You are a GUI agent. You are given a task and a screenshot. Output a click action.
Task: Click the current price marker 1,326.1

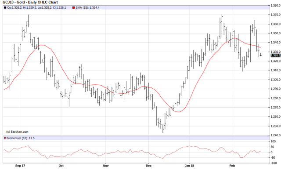point(275,55)
